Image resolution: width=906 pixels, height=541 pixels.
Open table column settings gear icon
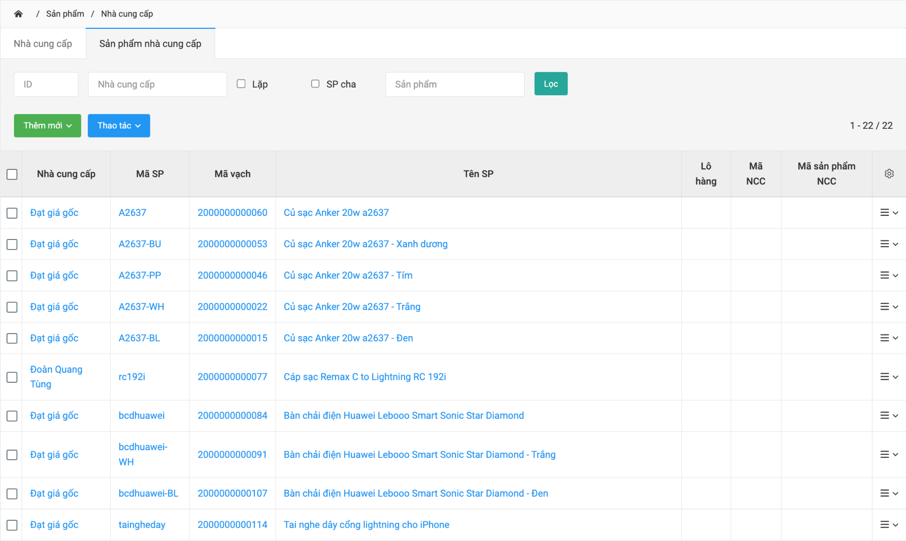tap(889, 174)
